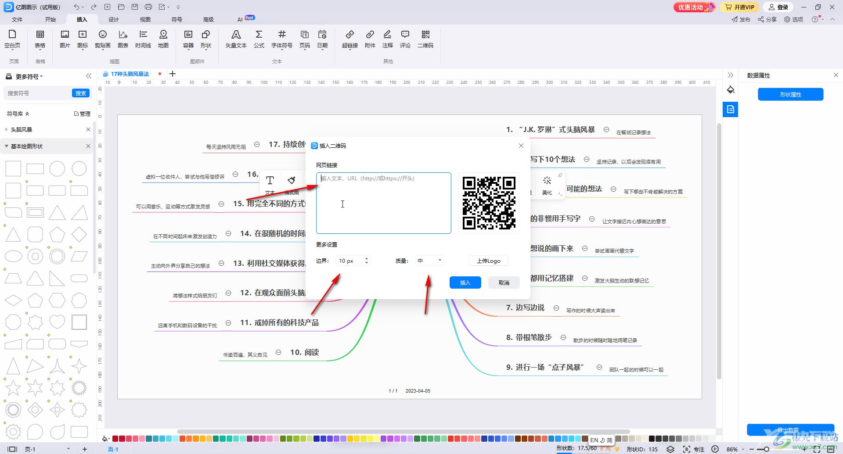Image resolution: width=843 pixels, height=454 pixels.
Task: Click 取消 to cancel QR dialog
Action: tap(504, 282)
